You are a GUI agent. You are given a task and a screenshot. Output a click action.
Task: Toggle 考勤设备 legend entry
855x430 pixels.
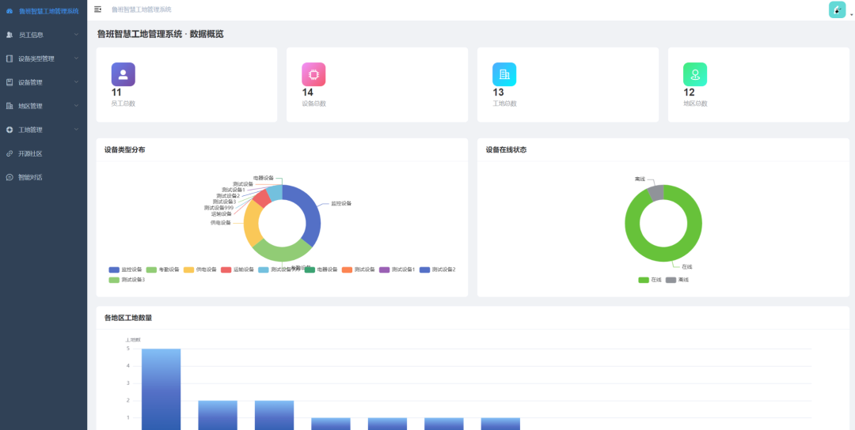(x=162, y=270)
